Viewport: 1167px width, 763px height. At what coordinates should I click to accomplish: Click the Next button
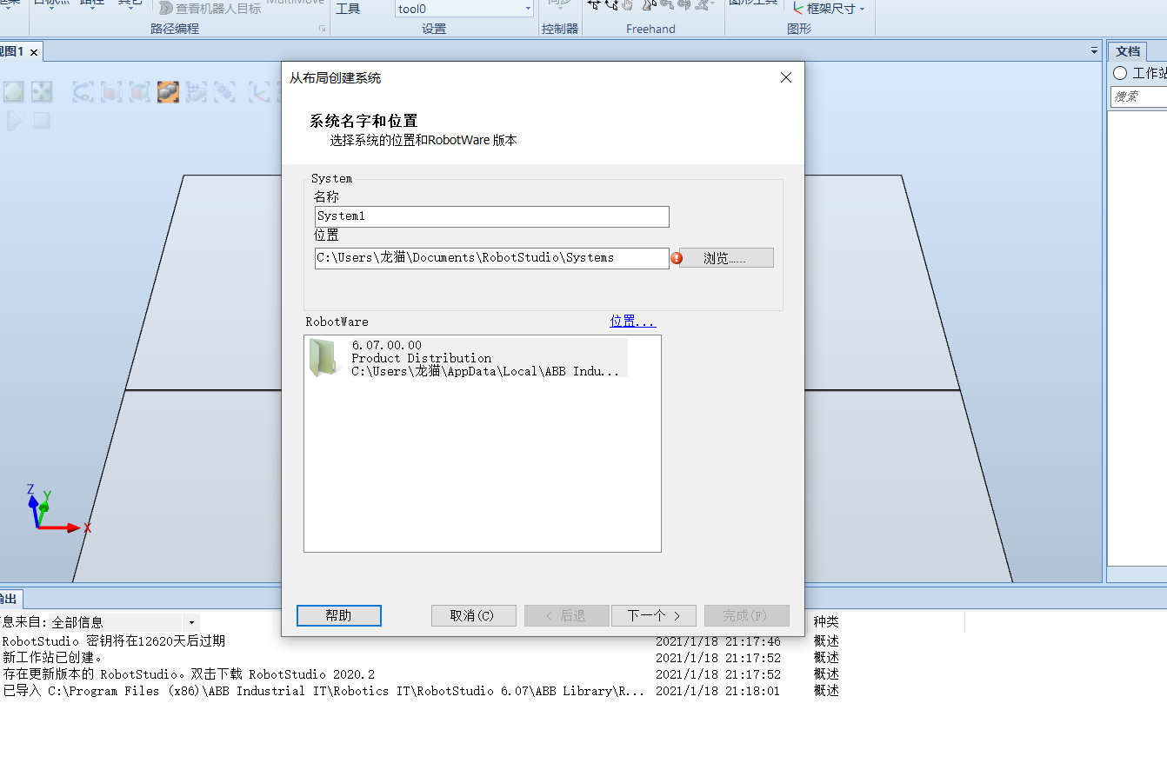[654, 615]
